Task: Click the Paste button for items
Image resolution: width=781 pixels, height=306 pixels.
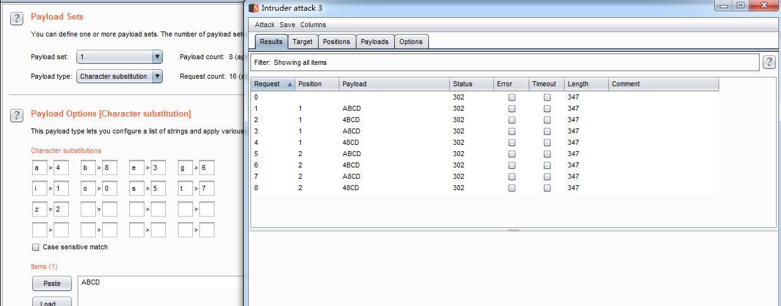Action: tap(52, 283)
